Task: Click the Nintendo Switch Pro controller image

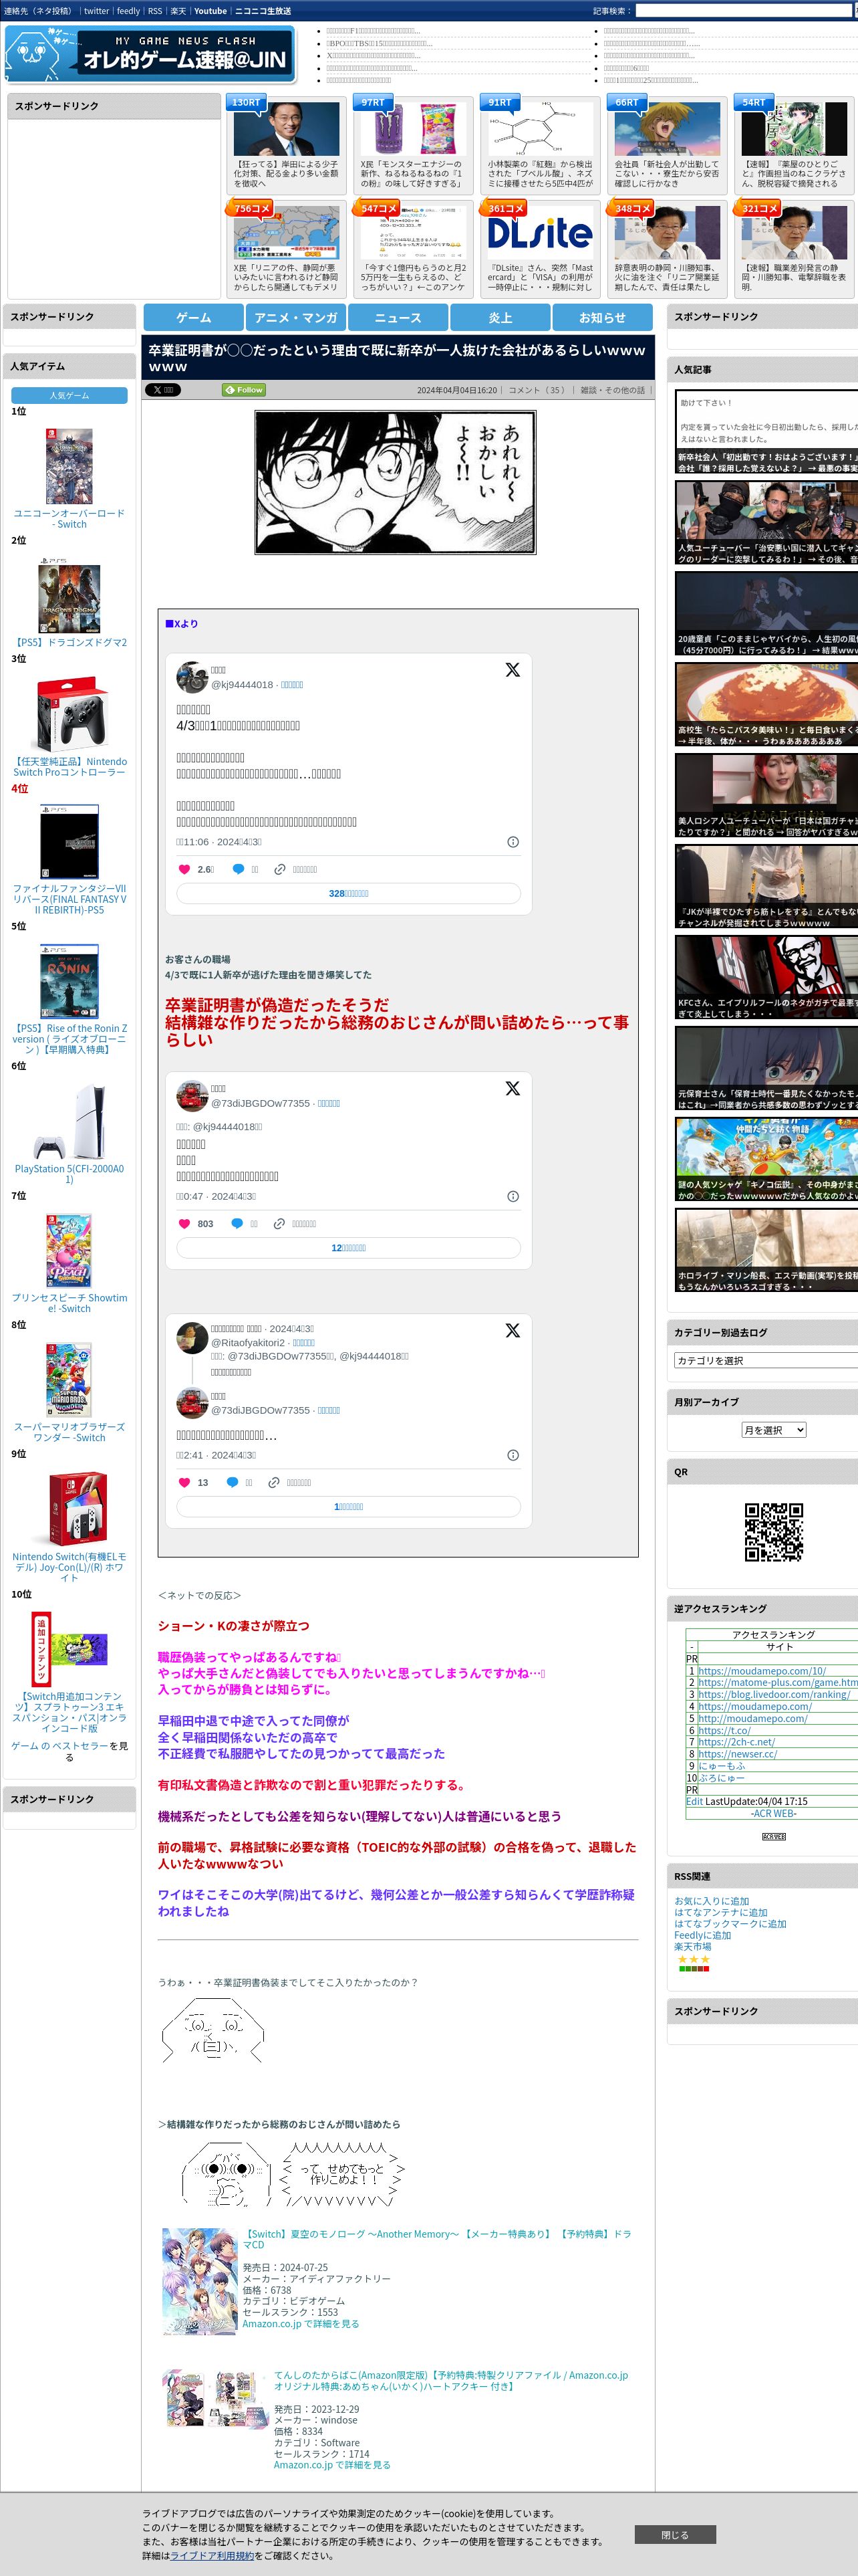Action: pyautogui.click(x=69, y=714)
